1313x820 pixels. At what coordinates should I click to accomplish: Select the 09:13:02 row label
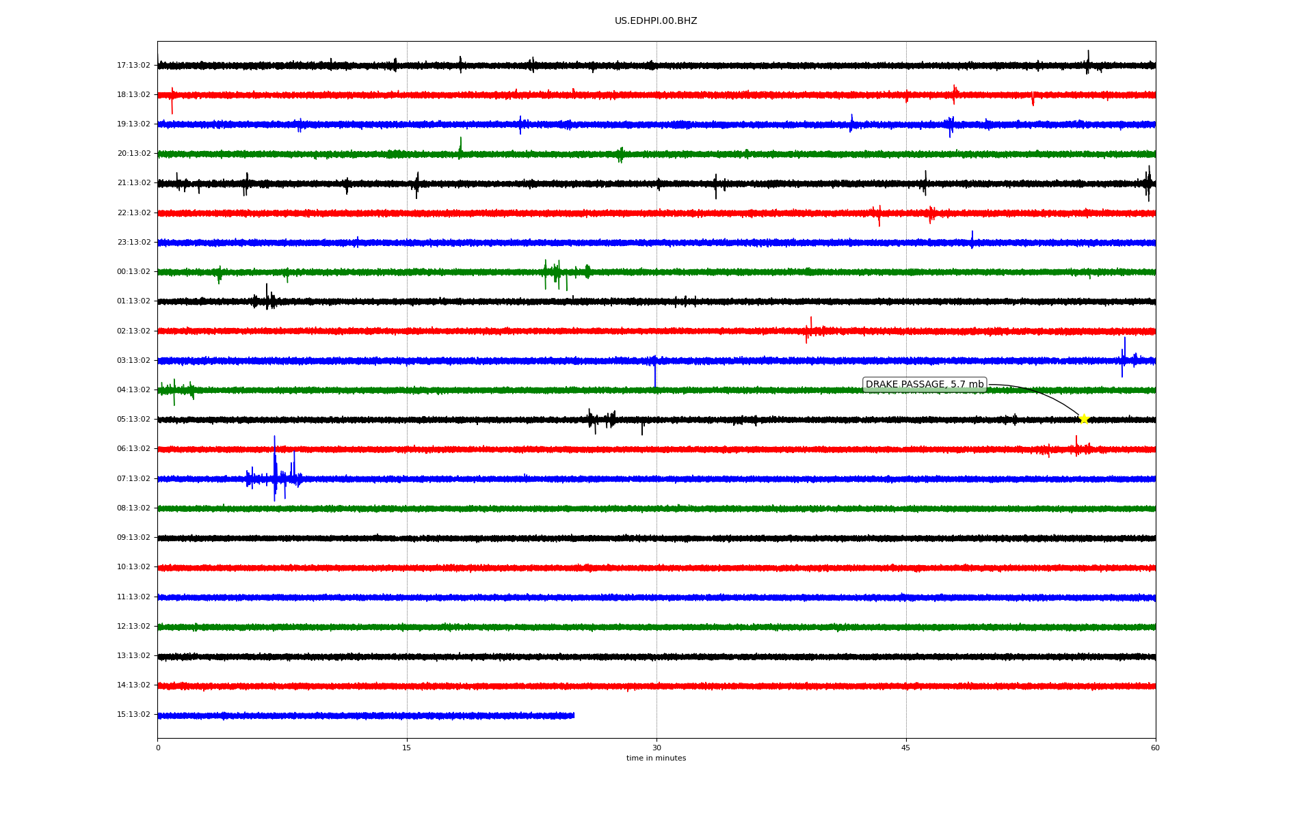tap(133, 538)
